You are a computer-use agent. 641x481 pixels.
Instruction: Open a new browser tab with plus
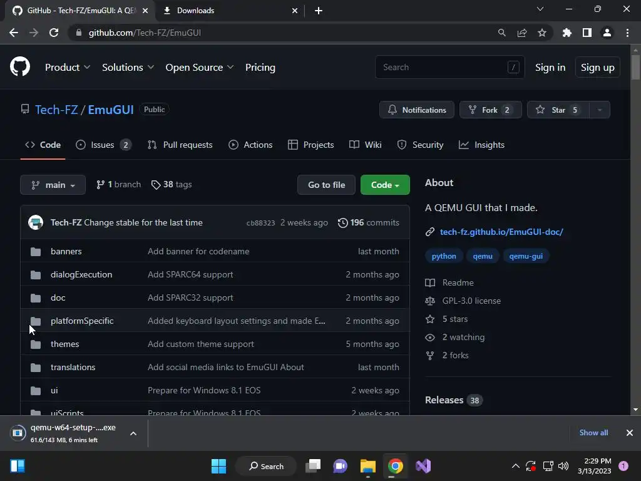coord(319,11)
